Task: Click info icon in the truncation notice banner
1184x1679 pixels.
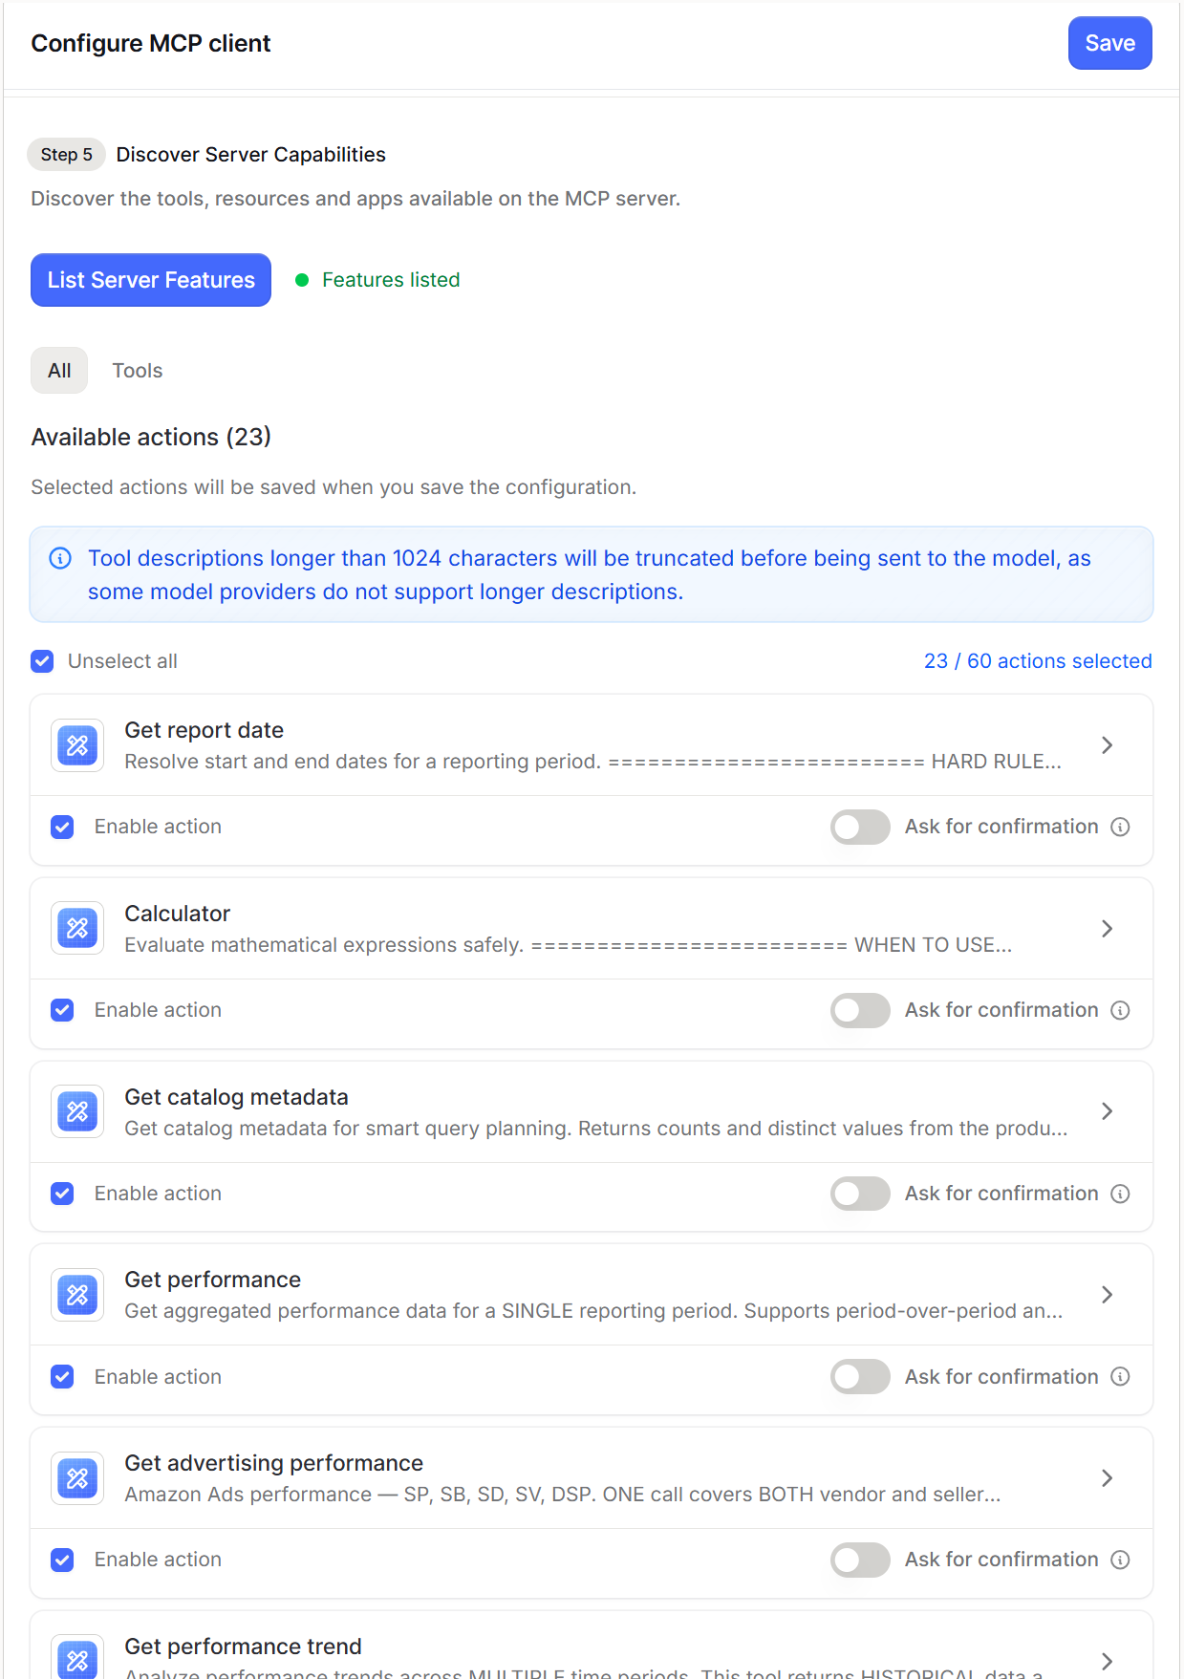Action: point(60,558)
